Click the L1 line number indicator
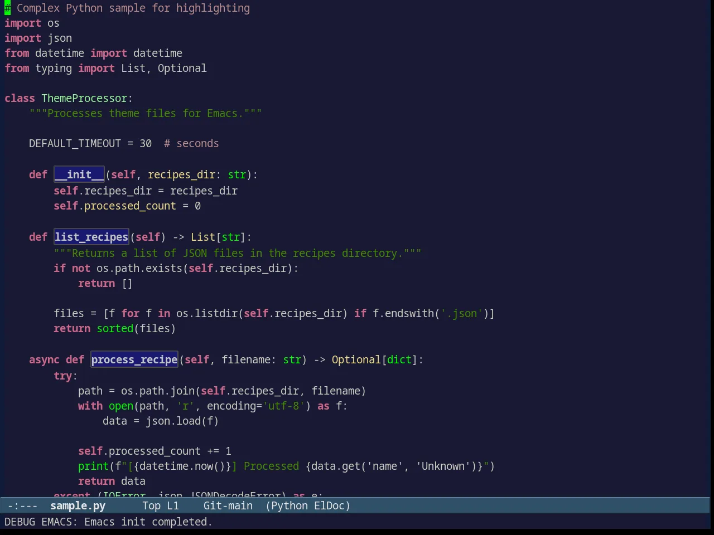The height and width of the screenshot is (535, 714). (173, 505)
